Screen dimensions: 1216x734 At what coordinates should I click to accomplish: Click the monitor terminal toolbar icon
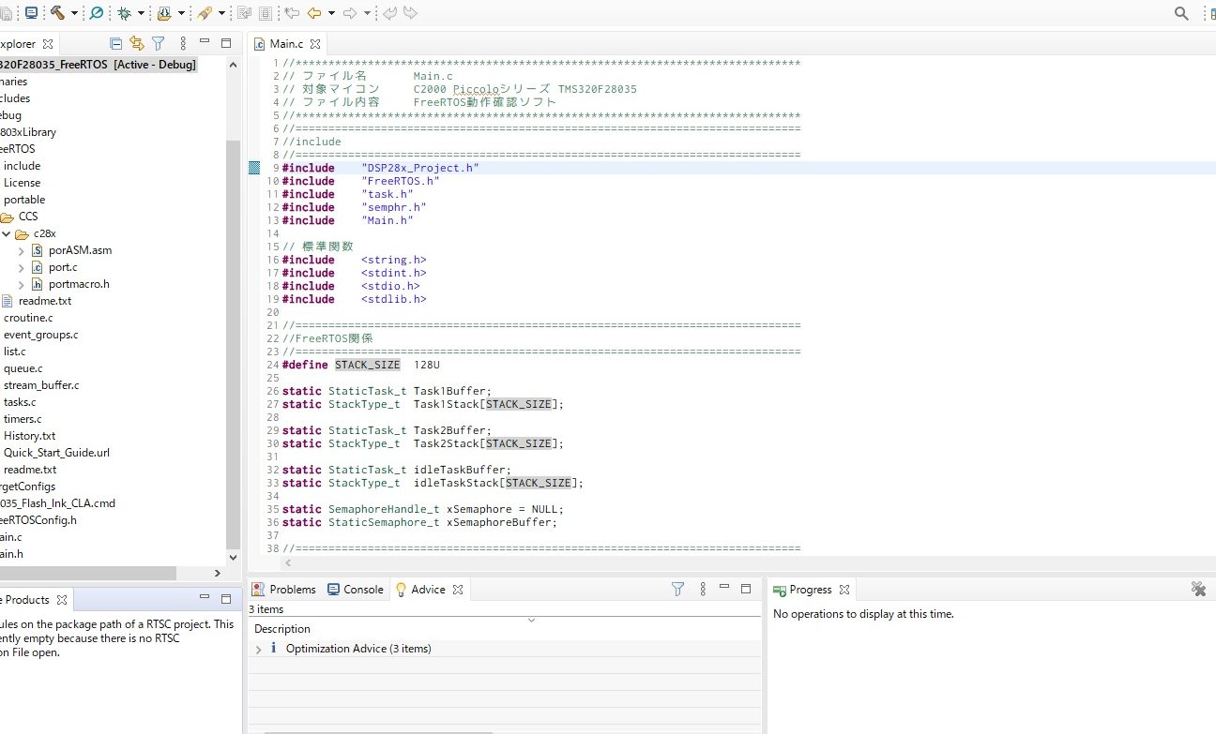(x=31, y=13)
